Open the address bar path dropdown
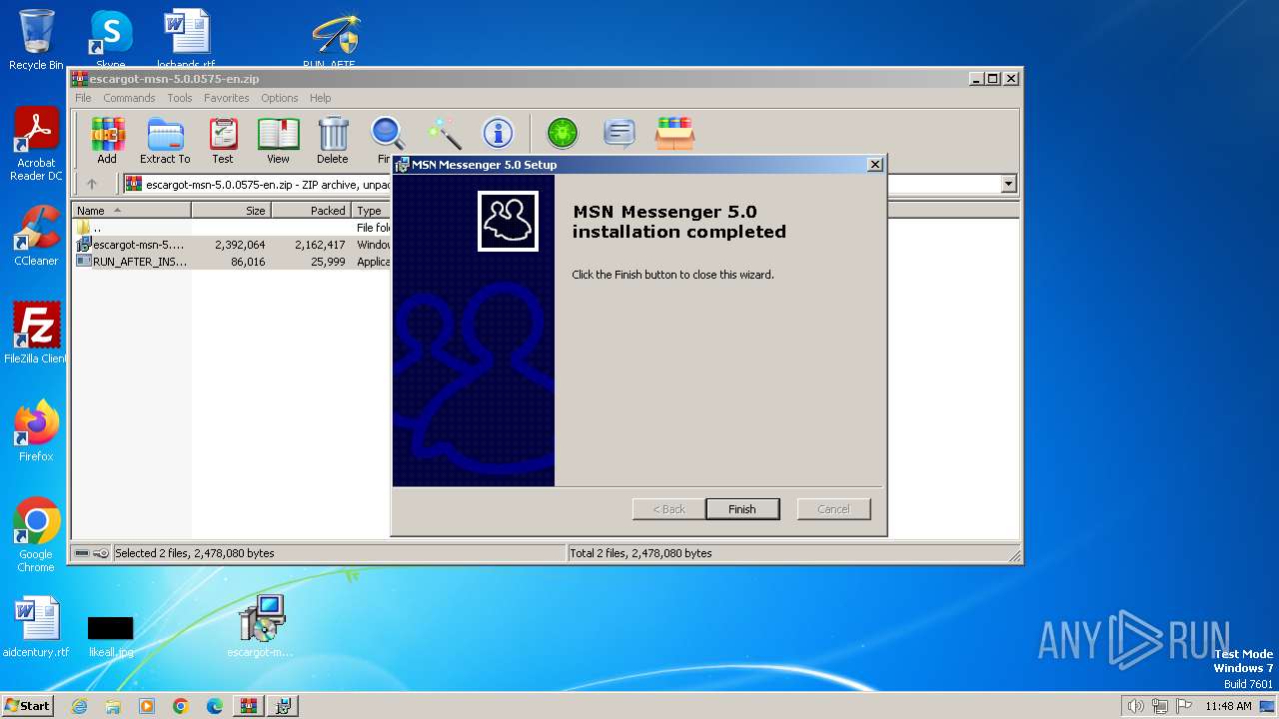 coord(1008,184)
